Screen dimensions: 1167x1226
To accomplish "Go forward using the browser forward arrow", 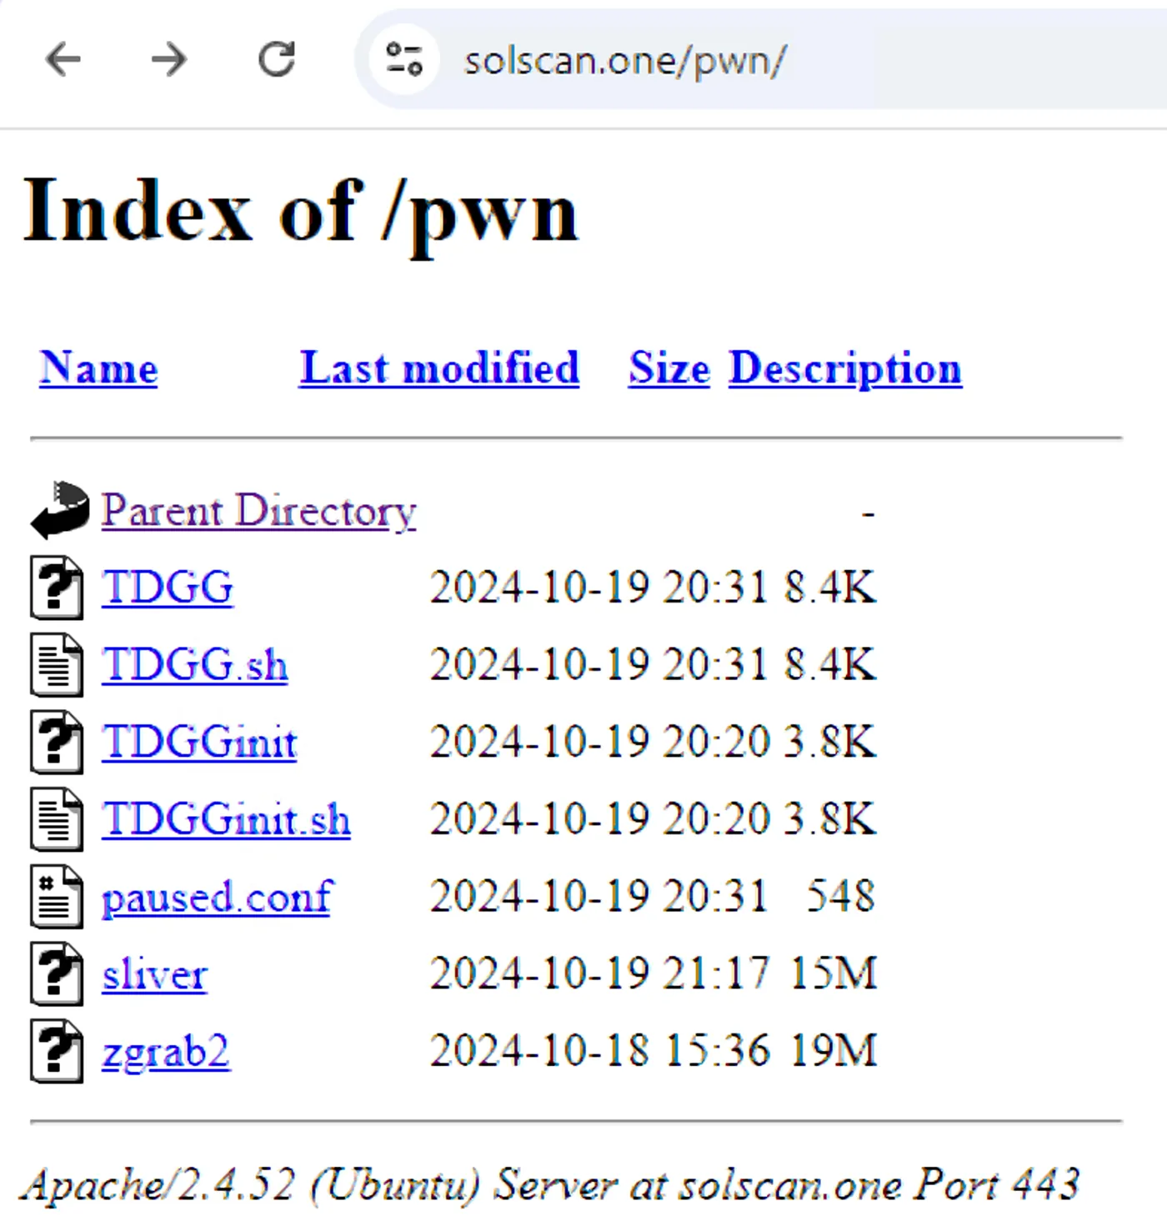I will tap(169, 59).
